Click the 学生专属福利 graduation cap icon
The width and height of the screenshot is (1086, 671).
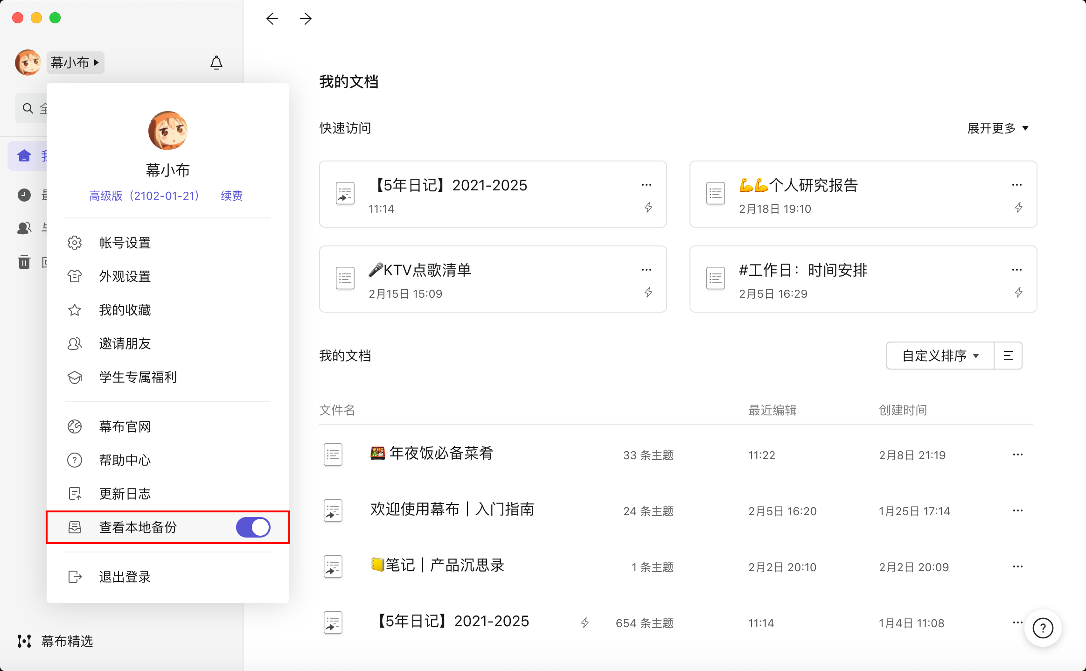75,377
